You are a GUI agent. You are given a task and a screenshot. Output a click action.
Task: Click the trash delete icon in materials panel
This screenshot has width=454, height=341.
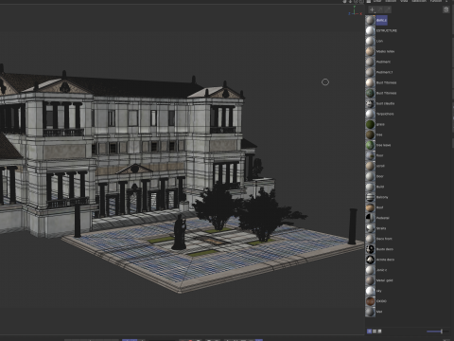[x=445, y=9]
